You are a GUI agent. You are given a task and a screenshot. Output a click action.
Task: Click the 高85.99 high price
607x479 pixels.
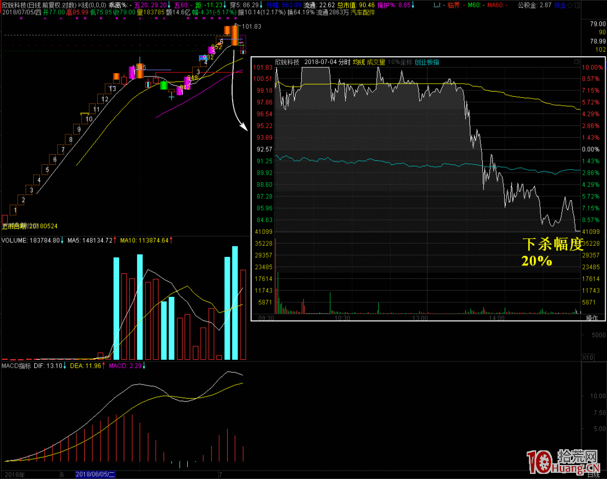tap(78, 12)
